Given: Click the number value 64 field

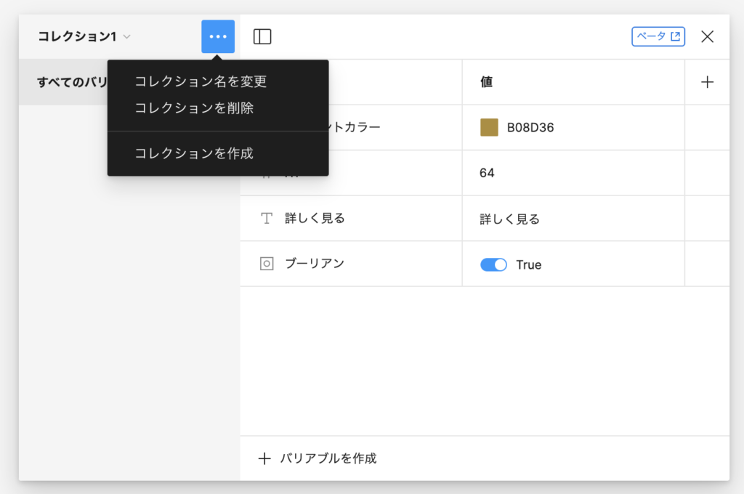Looking at the screenshot, I should 488,173.
